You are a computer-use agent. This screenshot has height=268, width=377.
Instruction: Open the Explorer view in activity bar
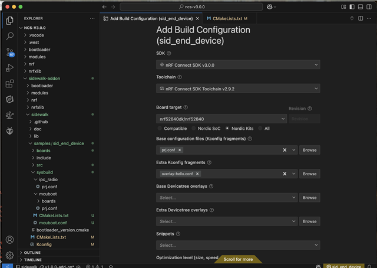pos(9,21)
